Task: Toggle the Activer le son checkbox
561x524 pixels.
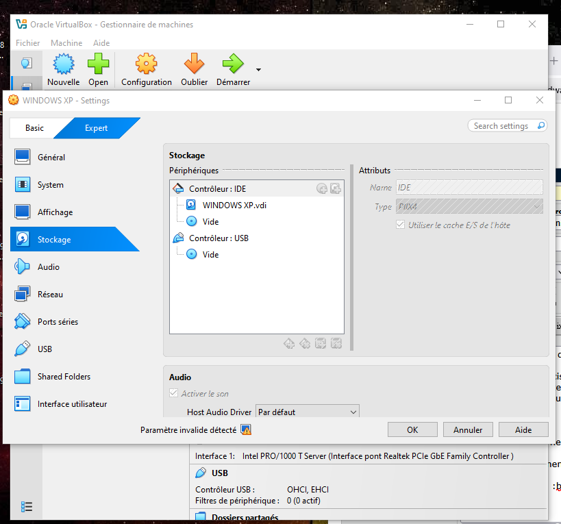Action: [174, 394]
